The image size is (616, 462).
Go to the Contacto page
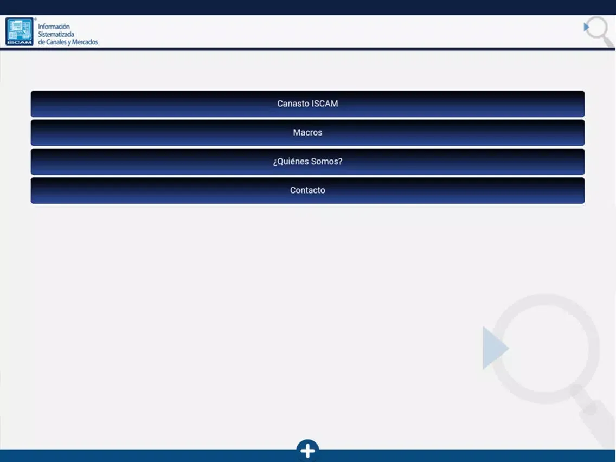click(307, 190)
